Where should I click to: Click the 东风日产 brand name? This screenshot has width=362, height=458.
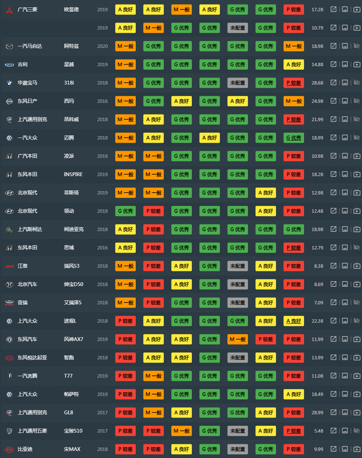(28, 101)
